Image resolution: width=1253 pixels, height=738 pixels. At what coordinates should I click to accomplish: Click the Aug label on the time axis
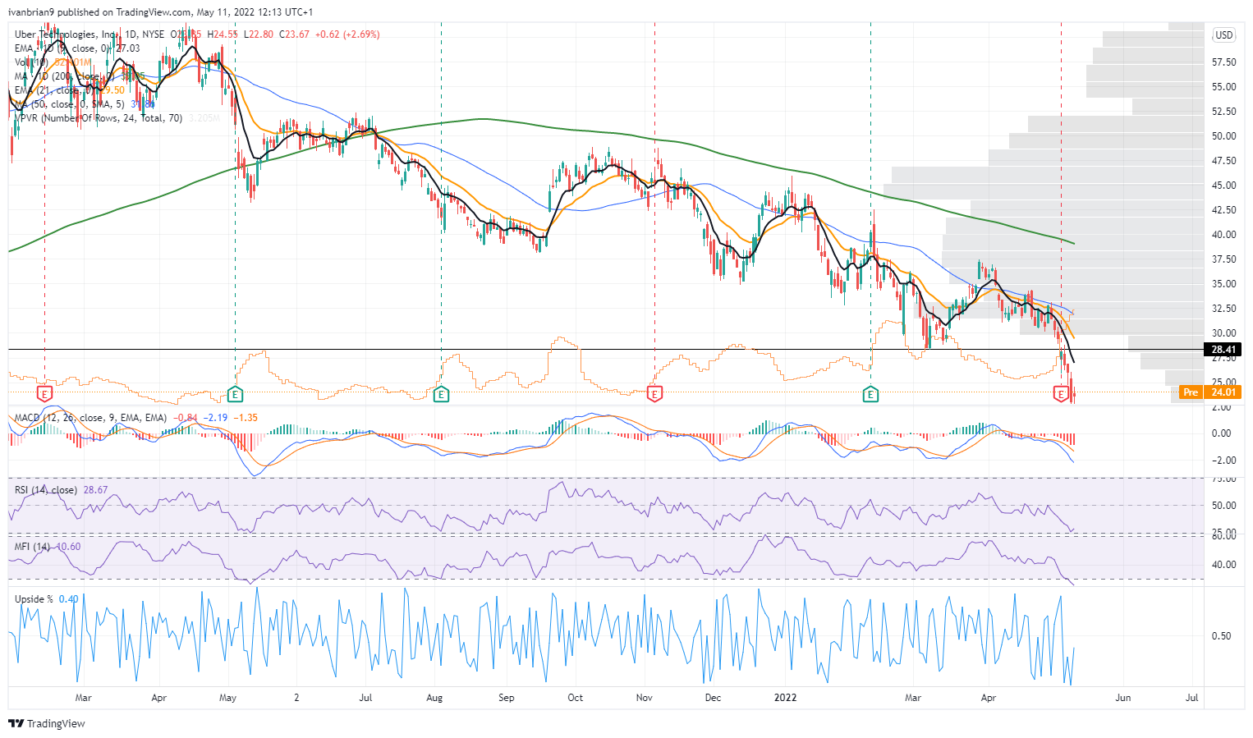434,698
